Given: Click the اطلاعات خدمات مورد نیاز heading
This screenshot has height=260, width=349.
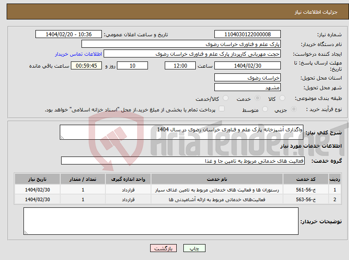Looking at the screenshot, I should tap(311, 146).
